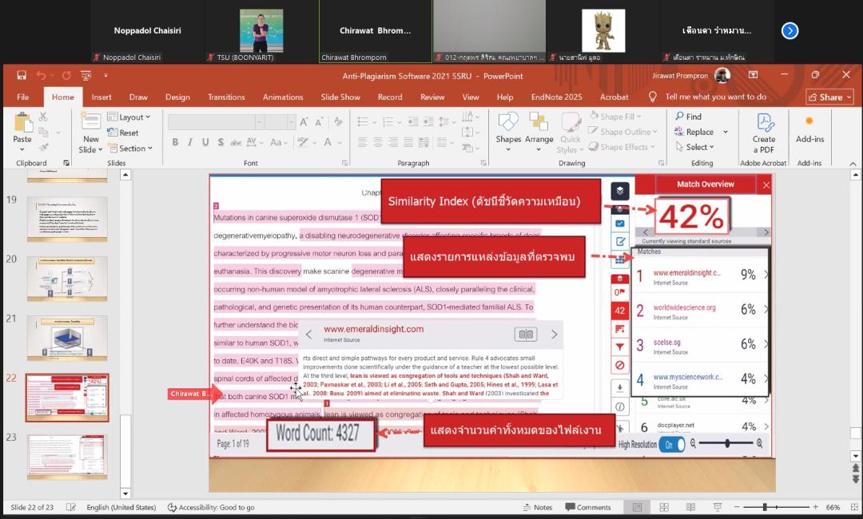Expand the Layout dropdown
863x519 pixels.
click(x=129, y=117)
